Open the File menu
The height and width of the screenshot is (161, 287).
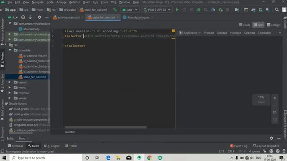(x=9, y=2)
